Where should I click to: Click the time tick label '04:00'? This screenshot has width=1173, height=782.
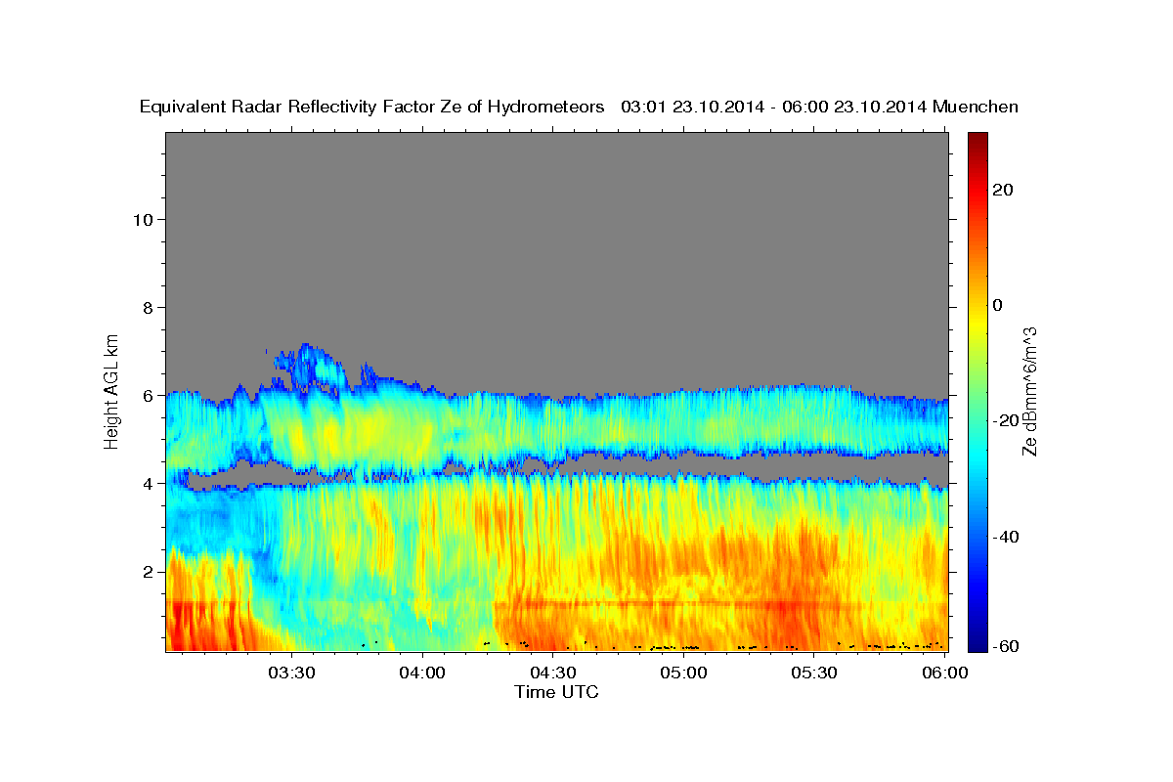tap(422, 673)
